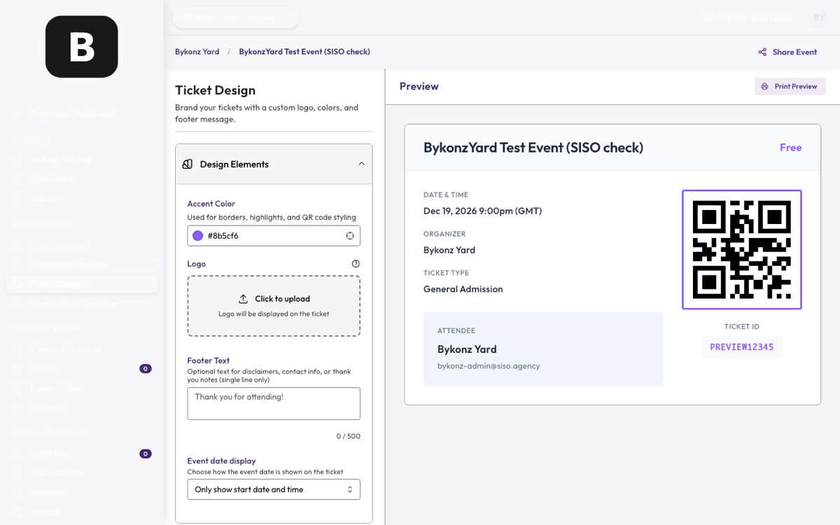
Task: Open the Event date display dropdown
Action: [x=274, y=489]
